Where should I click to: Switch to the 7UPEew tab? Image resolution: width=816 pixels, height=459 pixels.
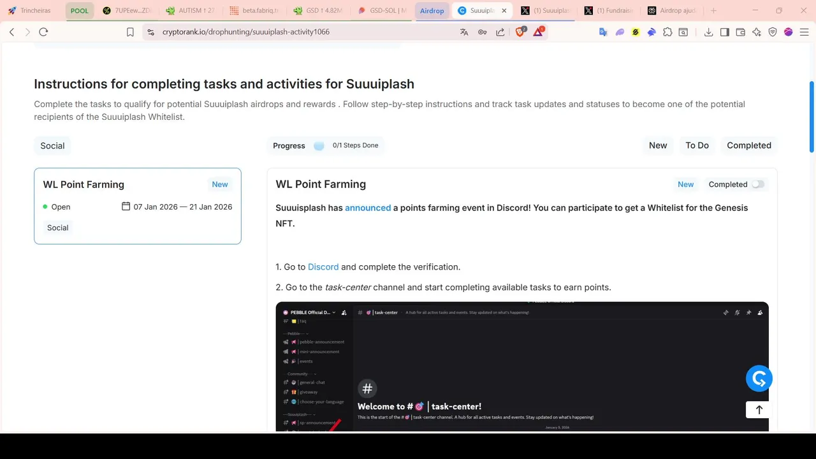click(127, 11)
